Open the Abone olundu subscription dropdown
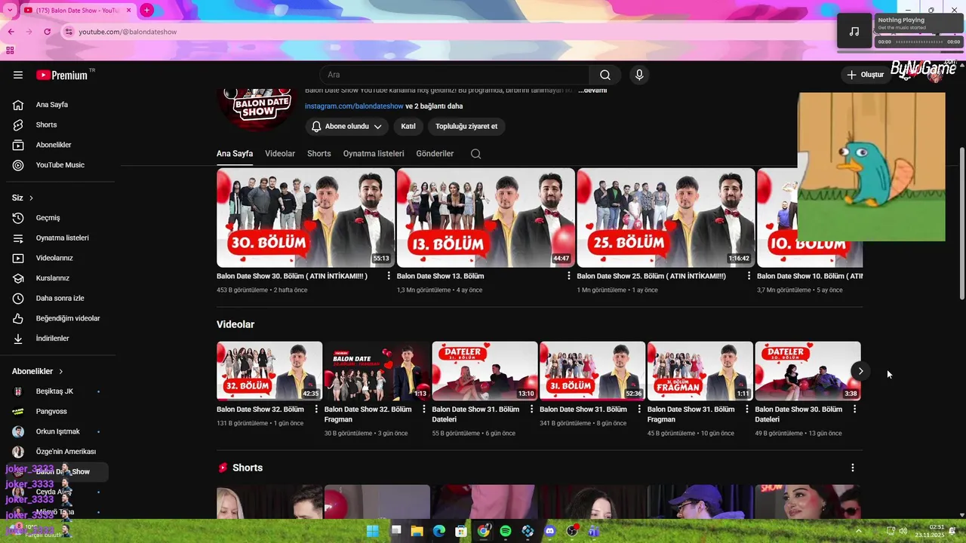966x543 pixels. [x=347, y=127]
